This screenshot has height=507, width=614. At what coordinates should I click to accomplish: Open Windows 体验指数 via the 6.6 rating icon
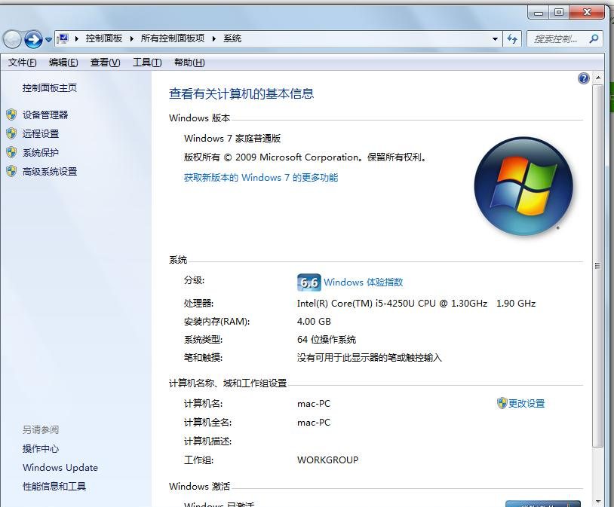[x=308, y=281]
